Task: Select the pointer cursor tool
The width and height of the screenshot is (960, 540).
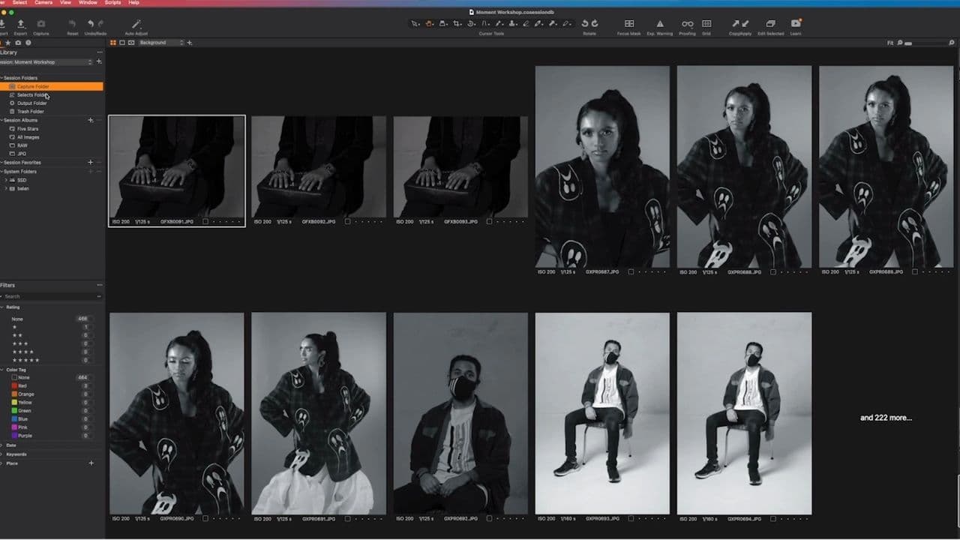Action: coord(415,24)
